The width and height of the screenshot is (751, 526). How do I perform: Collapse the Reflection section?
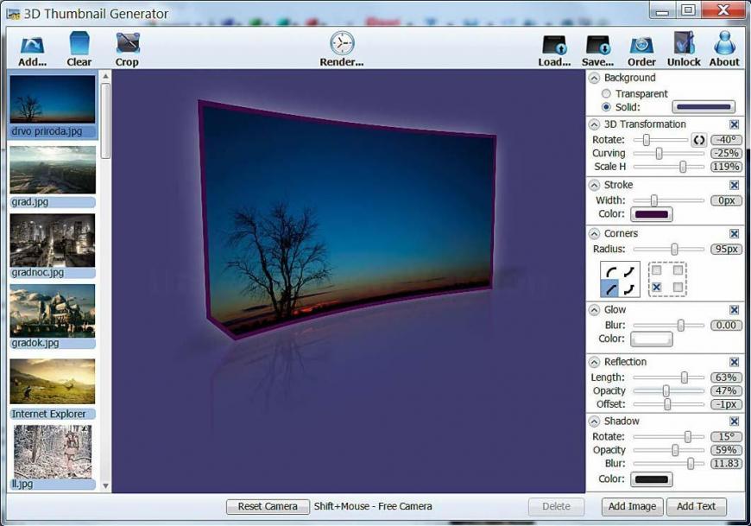595,362
